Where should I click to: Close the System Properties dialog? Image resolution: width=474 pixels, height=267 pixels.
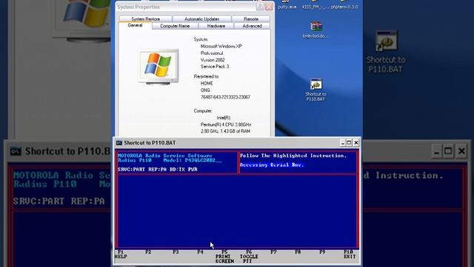click(269, 7)
